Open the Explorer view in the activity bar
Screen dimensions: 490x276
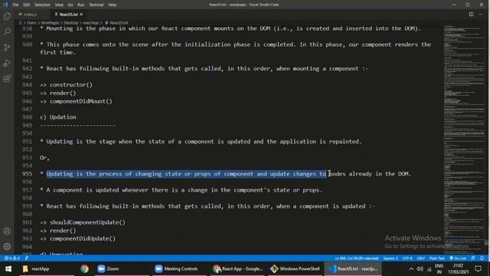tap(7, 16)
